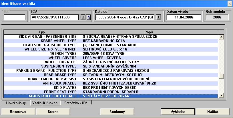Click the refresh icon next to IČV field
233x118 pixels.
tap(88, 17)
